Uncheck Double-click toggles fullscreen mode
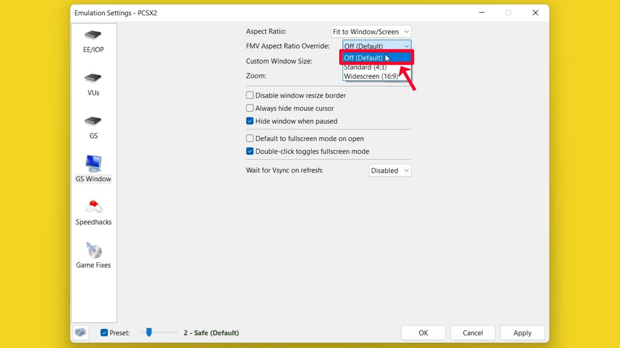Viewport: 620px width, 348px height. 250,151
